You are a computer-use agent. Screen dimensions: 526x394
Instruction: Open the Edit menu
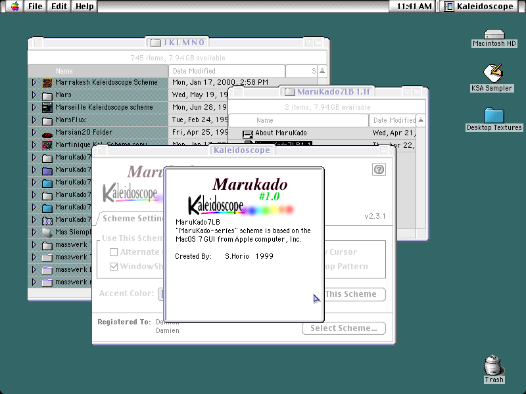click(x=59, y=6)
